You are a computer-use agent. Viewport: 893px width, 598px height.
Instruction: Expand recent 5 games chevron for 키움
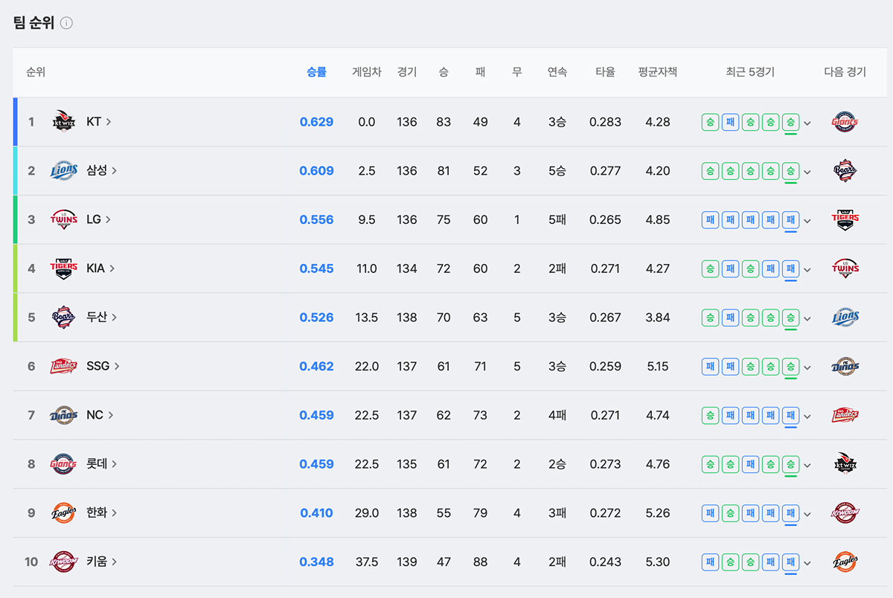click(x=807, y=563)
